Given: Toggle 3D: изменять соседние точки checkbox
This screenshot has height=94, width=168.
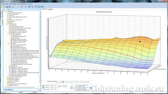Looking at the screenshot, I should point(75,88).
